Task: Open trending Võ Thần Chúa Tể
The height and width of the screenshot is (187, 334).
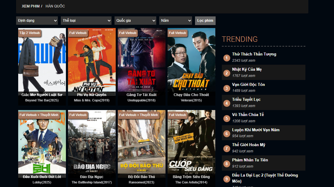Action: (248, 115)
